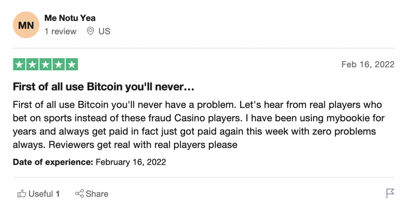406x211 pixels.
Task: Open the Me Notu Yea reviewer profile
Action: tap(69, 18)
